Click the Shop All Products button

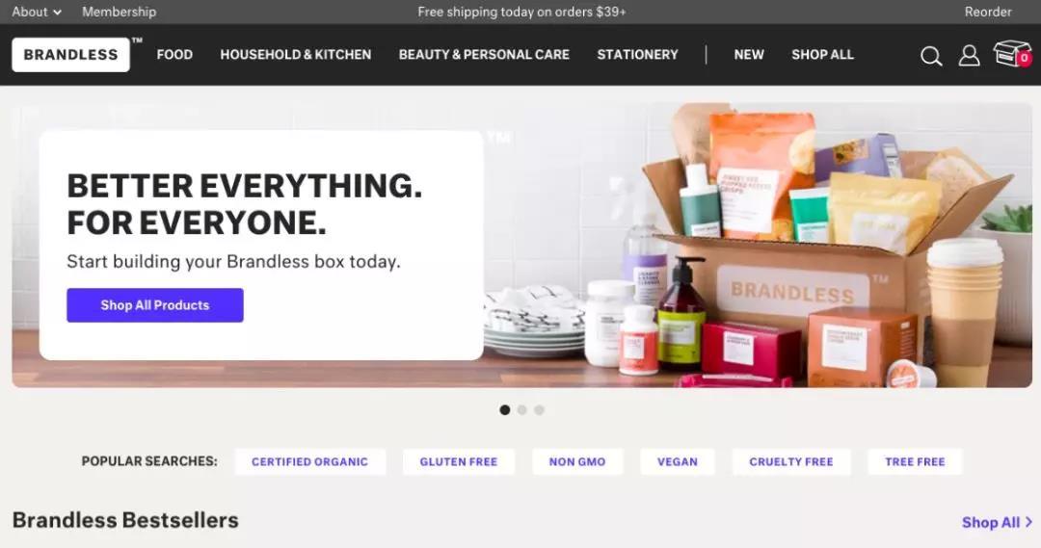pos(154,305)
